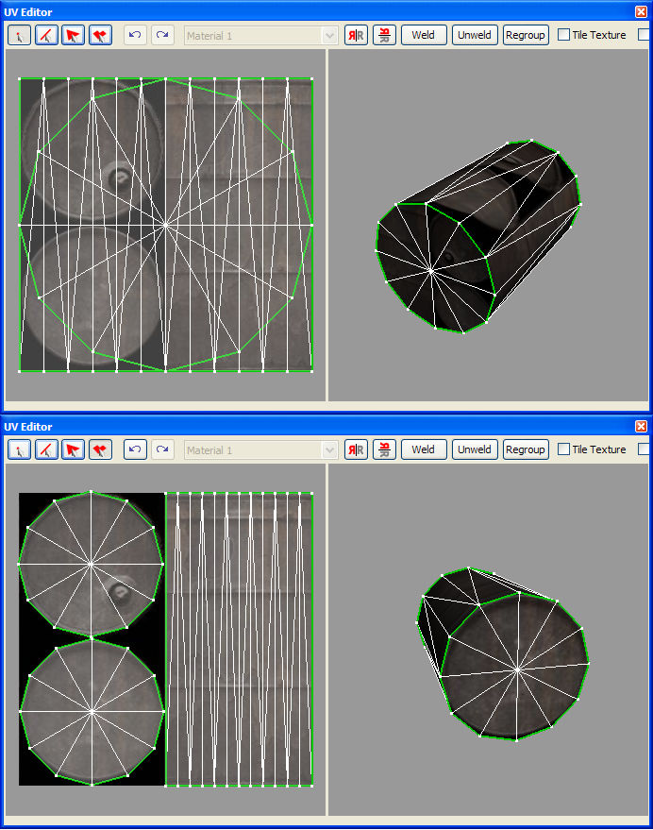Select the edge selection tool in bottom UV Editor
This screenshot has width=653, height=830.
pyautogui.click(x=46, y=449)
